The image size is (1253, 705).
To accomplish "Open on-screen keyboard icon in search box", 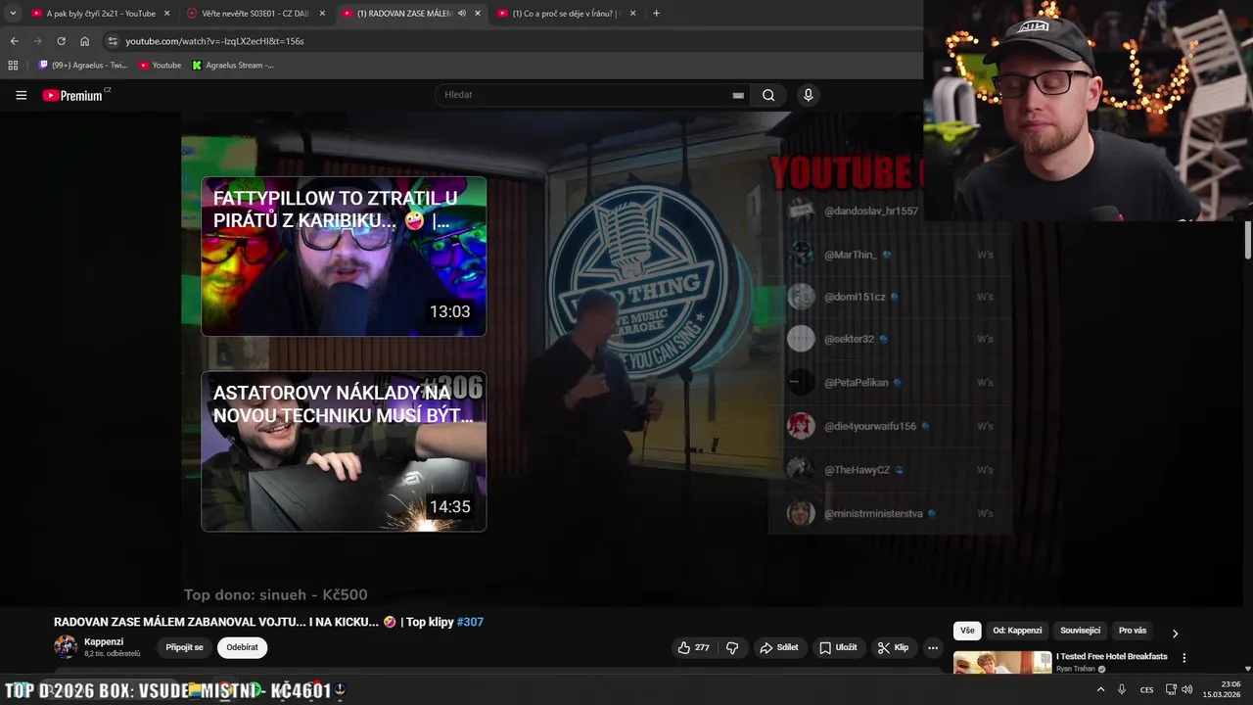I will pyautogui.click(x=738, y=95).
